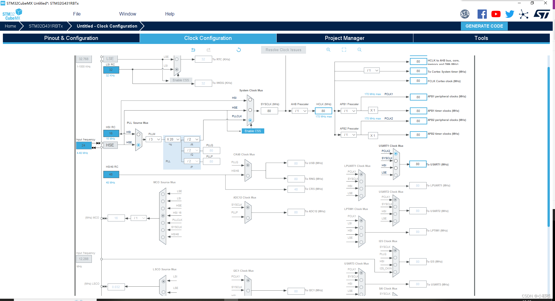Open the YouTube icon link
The image size is (555, 301).
[x=496, y=14]
